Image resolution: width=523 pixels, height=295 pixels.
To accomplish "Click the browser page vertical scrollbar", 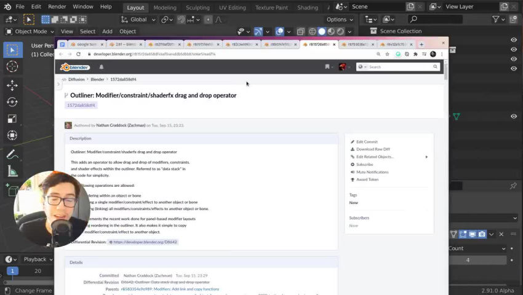I will click(x=446, y=72).
